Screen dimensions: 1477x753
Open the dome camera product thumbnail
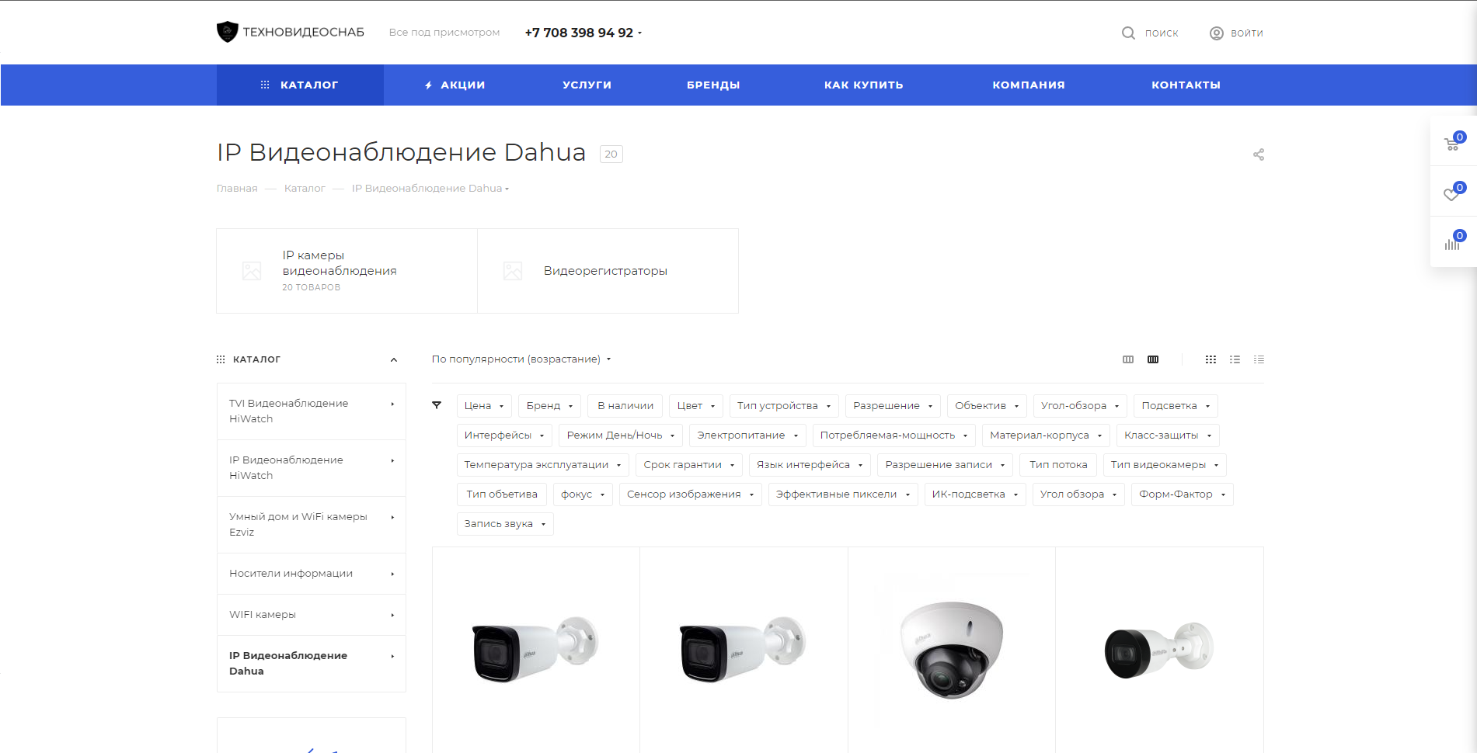point(951,649)
